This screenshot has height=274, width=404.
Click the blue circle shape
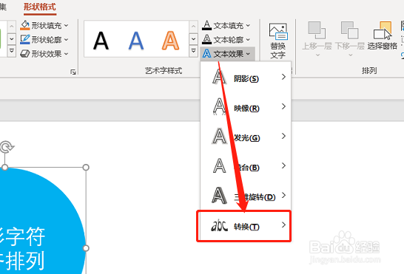pos(38,206)
